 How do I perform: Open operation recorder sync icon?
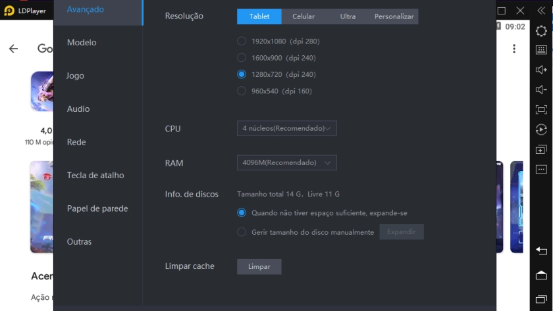541,130
